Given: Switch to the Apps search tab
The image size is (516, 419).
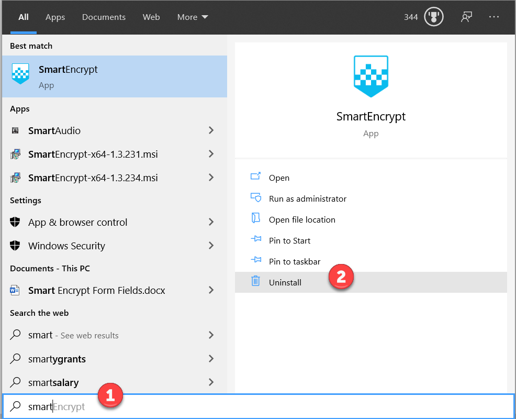Looking at the screenshot, I should (x=55, y=17).
